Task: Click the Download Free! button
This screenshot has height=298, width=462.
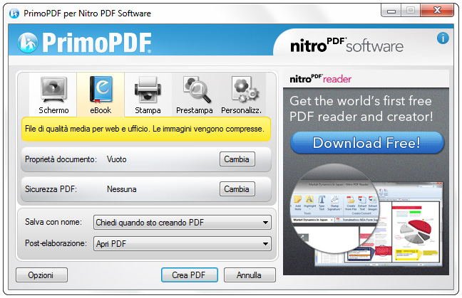Action: pos(367,143)
